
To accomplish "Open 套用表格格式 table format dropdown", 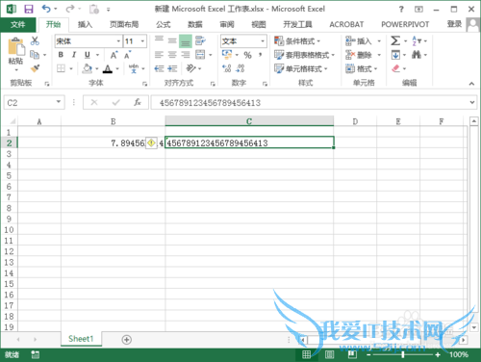I will coord(304,55).
